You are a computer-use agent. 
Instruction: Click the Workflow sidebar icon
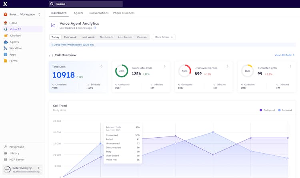6,48
